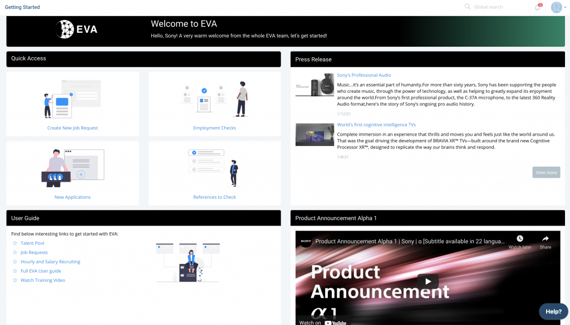
Task: Click star icon beside Hourly and Salary Recruiting
Action: [x=15, y=262]
